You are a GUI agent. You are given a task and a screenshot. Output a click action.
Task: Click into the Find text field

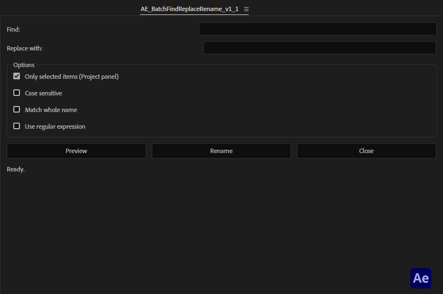317,29
